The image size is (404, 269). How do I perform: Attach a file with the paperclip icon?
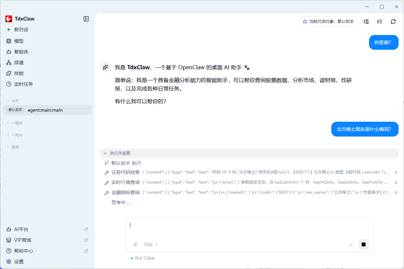pos(135,244)
